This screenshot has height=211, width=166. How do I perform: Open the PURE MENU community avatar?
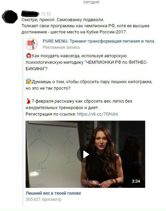pyautogui.click(x=32, y=44)
